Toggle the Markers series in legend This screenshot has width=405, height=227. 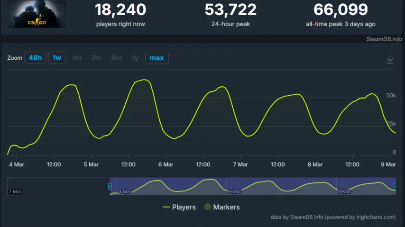[221, 207]
